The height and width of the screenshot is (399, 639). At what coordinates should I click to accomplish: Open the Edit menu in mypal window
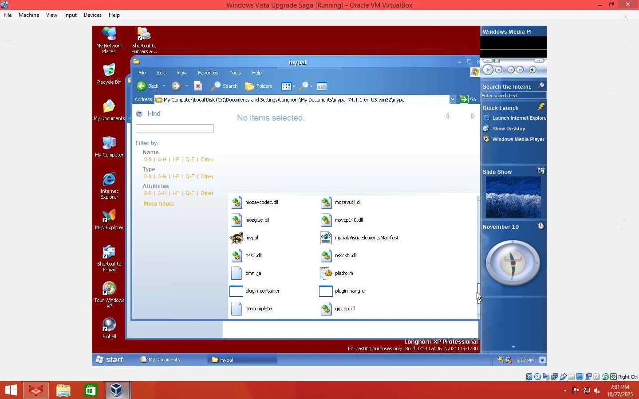coord(161,73)
